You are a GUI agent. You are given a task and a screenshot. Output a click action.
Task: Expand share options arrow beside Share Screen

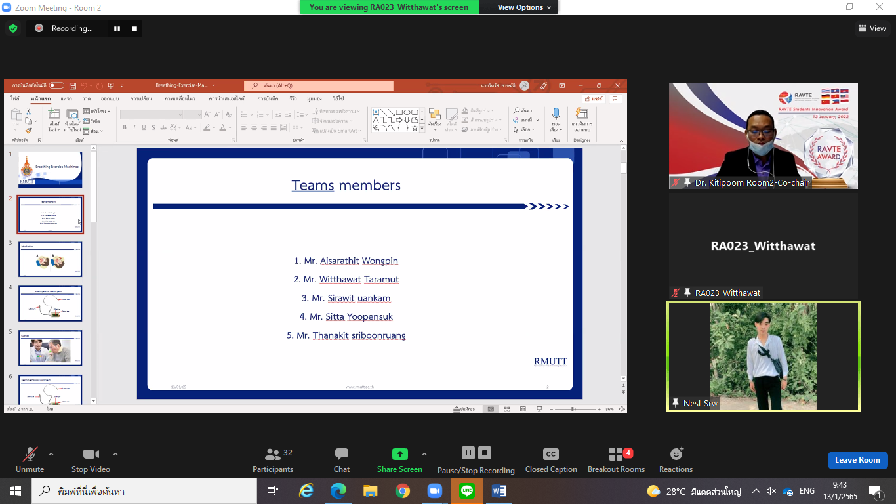[424, 454]
